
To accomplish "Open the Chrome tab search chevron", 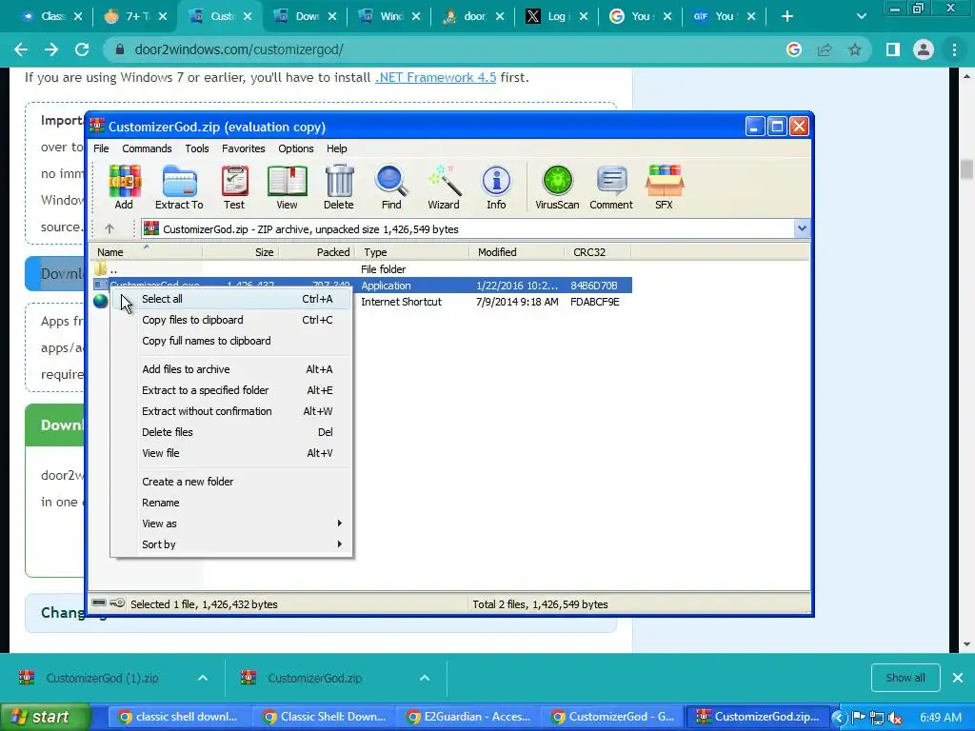I will (x=861, y=16).
